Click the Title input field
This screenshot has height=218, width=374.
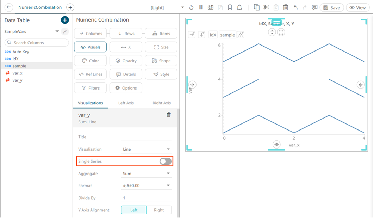(146, 137)
